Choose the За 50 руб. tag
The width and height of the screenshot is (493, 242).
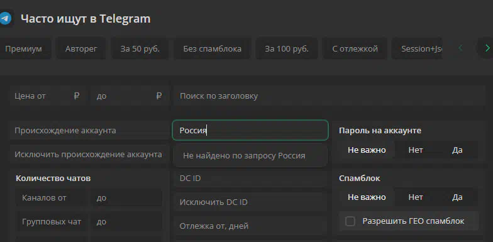point(140,49)
